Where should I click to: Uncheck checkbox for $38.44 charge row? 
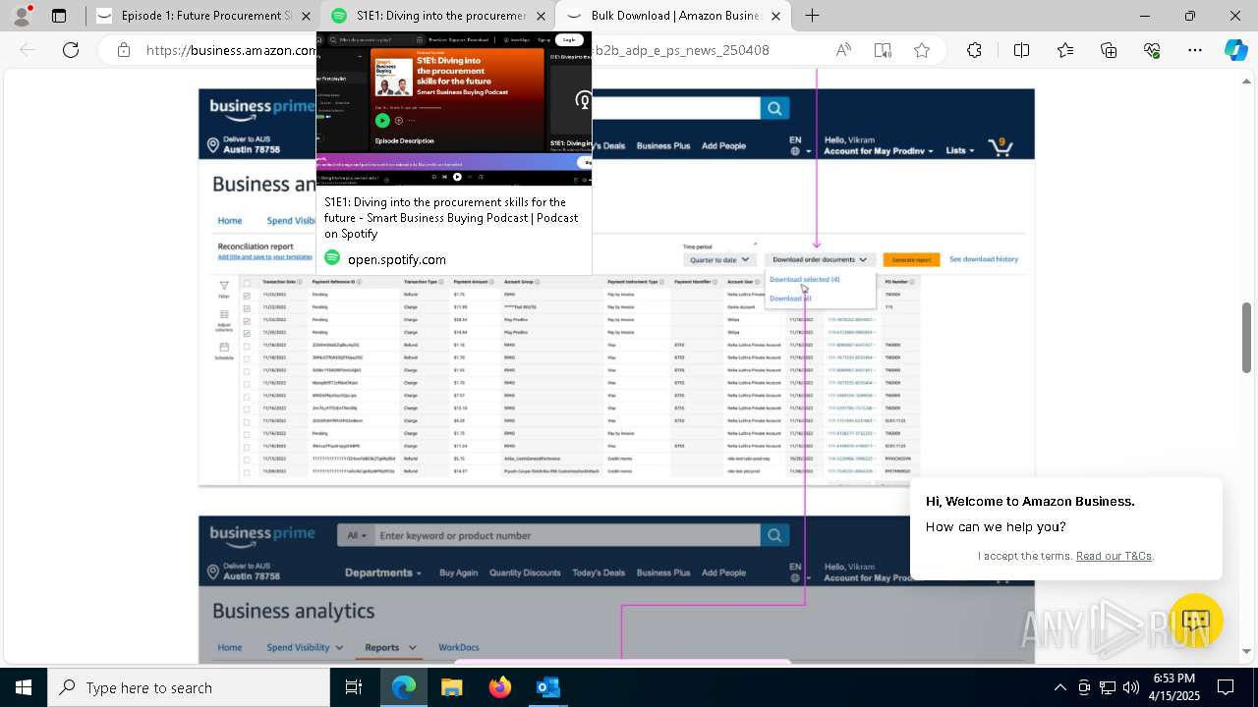tap(247, 320)
